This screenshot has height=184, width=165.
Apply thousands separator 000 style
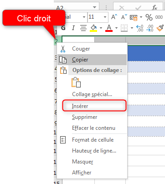(159, 17)
